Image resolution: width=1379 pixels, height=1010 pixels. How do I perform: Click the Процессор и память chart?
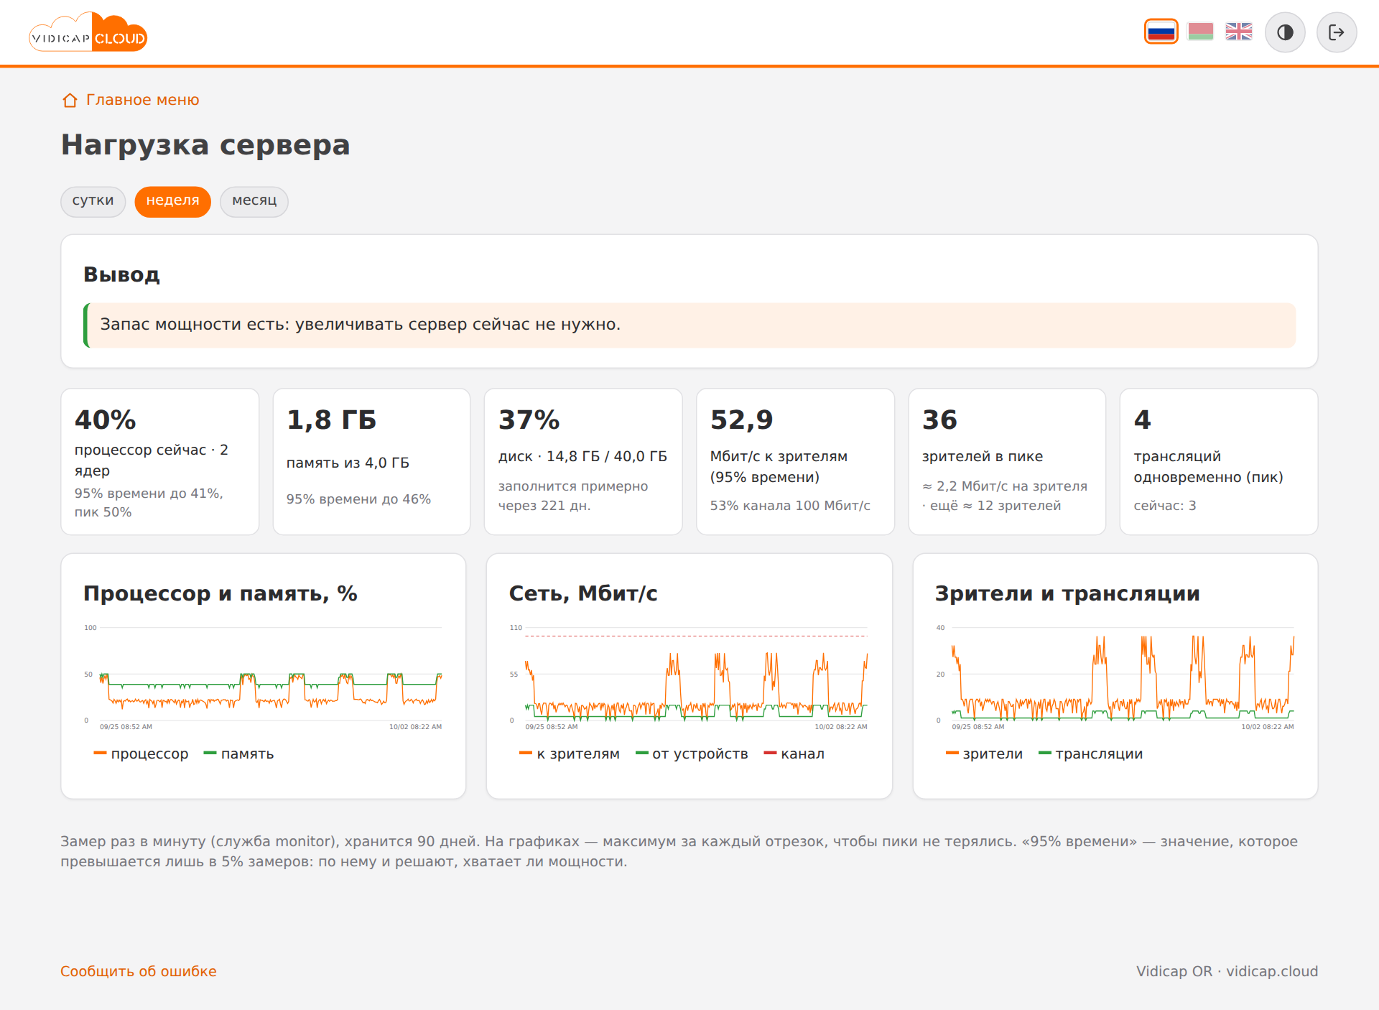point(264,676)
